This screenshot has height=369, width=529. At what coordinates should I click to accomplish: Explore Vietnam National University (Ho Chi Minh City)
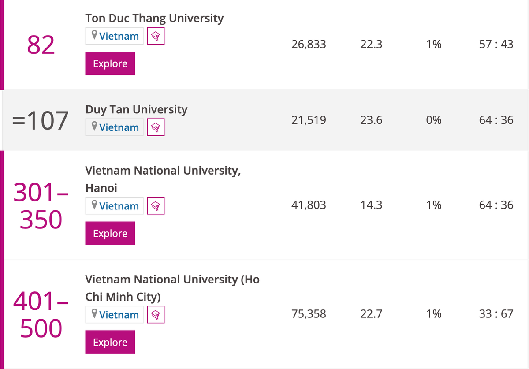click(110, 342)
